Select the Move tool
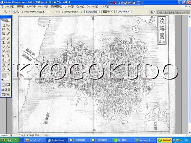This screenshot has height=143, width=191. pyautogui.click(x=8, y=25)
